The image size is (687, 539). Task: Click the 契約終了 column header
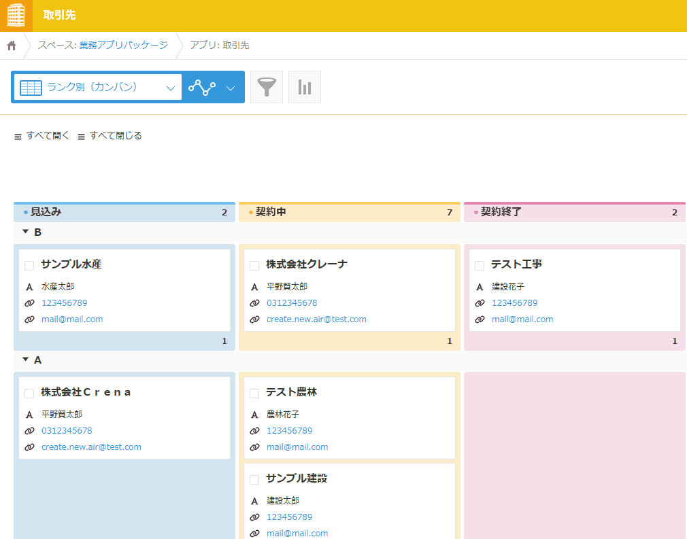coord(575,212)
